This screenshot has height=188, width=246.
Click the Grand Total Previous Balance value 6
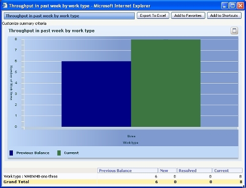157,182
